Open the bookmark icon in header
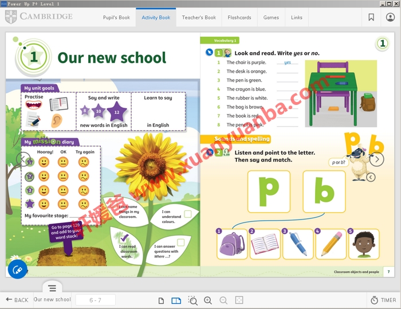This screenshot has height=309, width=401. [x=371, y=17]
